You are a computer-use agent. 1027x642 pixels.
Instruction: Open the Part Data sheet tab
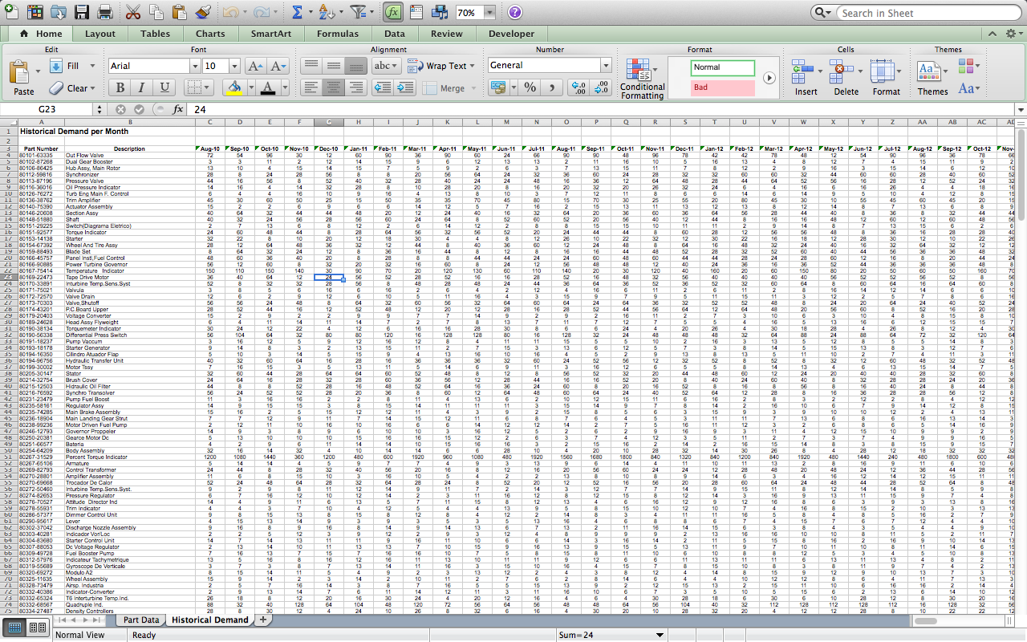tap(140, 620)
